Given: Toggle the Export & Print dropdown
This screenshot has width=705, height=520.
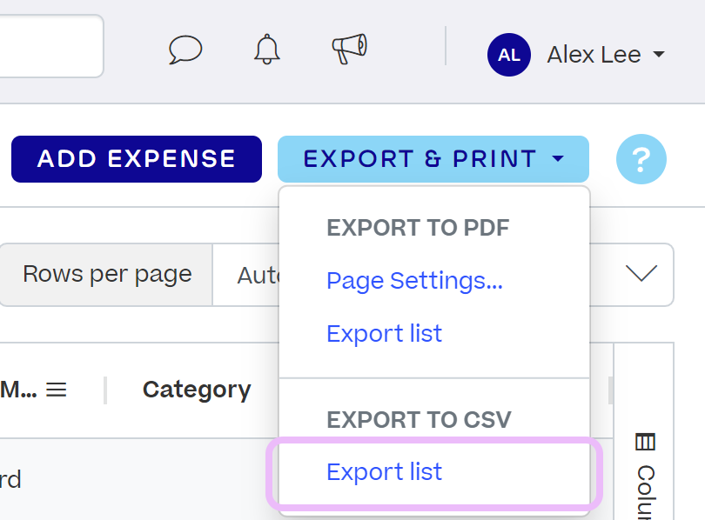Looking at the screenshot, I should tap(433, 159).
